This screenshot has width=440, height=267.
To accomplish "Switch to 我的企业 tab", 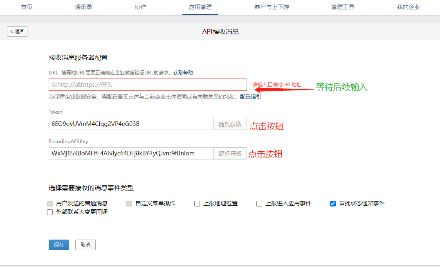I will coord(408,7).
